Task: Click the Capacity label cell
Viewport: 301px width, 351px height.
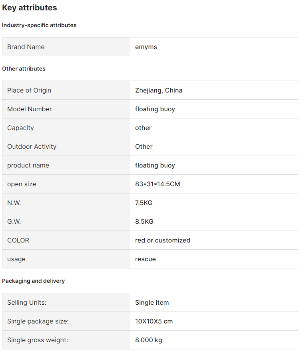Action: pos(66,128)
